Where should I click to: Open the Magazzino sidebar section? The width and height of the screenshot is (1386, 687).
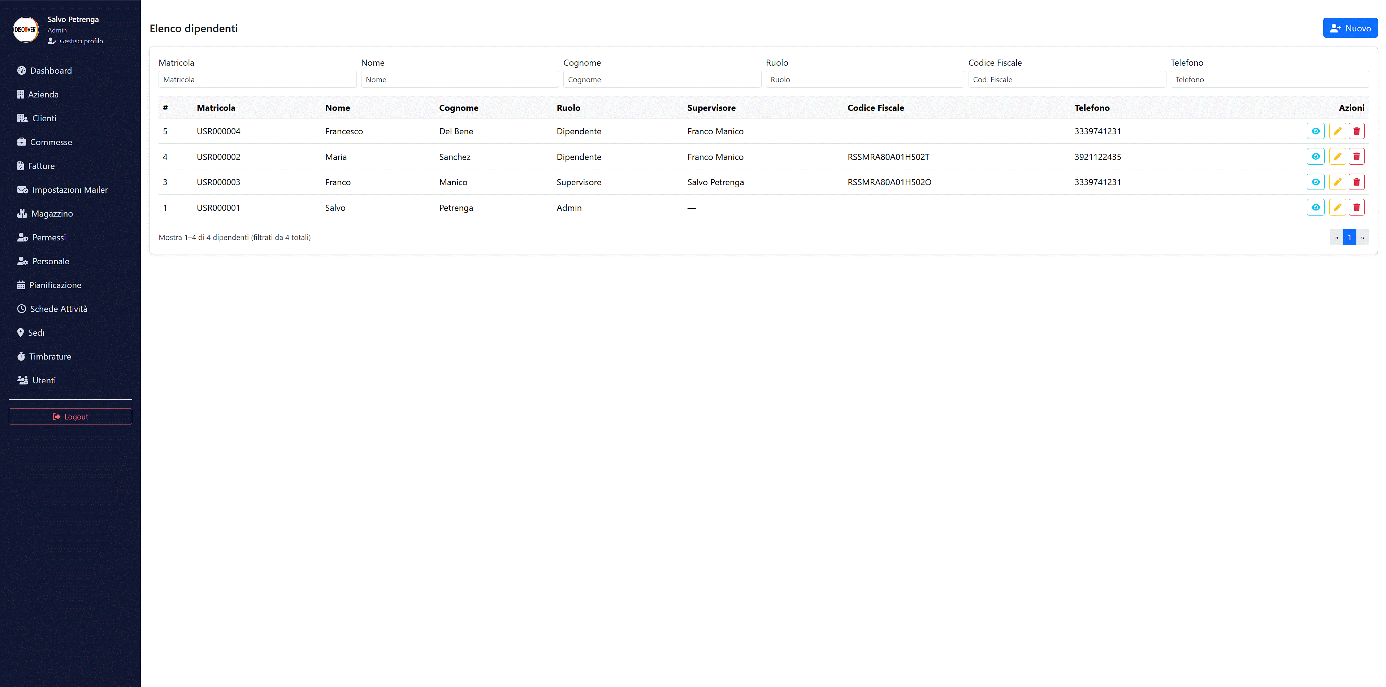(x=52, y=214)
